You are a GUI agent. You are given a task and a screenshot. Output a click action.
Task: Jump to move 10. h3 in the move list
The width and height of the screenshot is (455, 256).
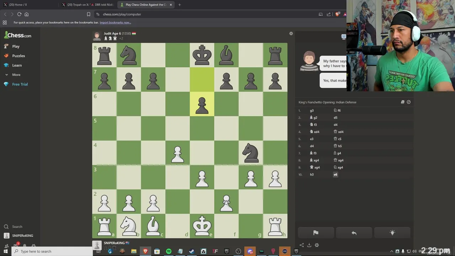(x=312, y=175)
